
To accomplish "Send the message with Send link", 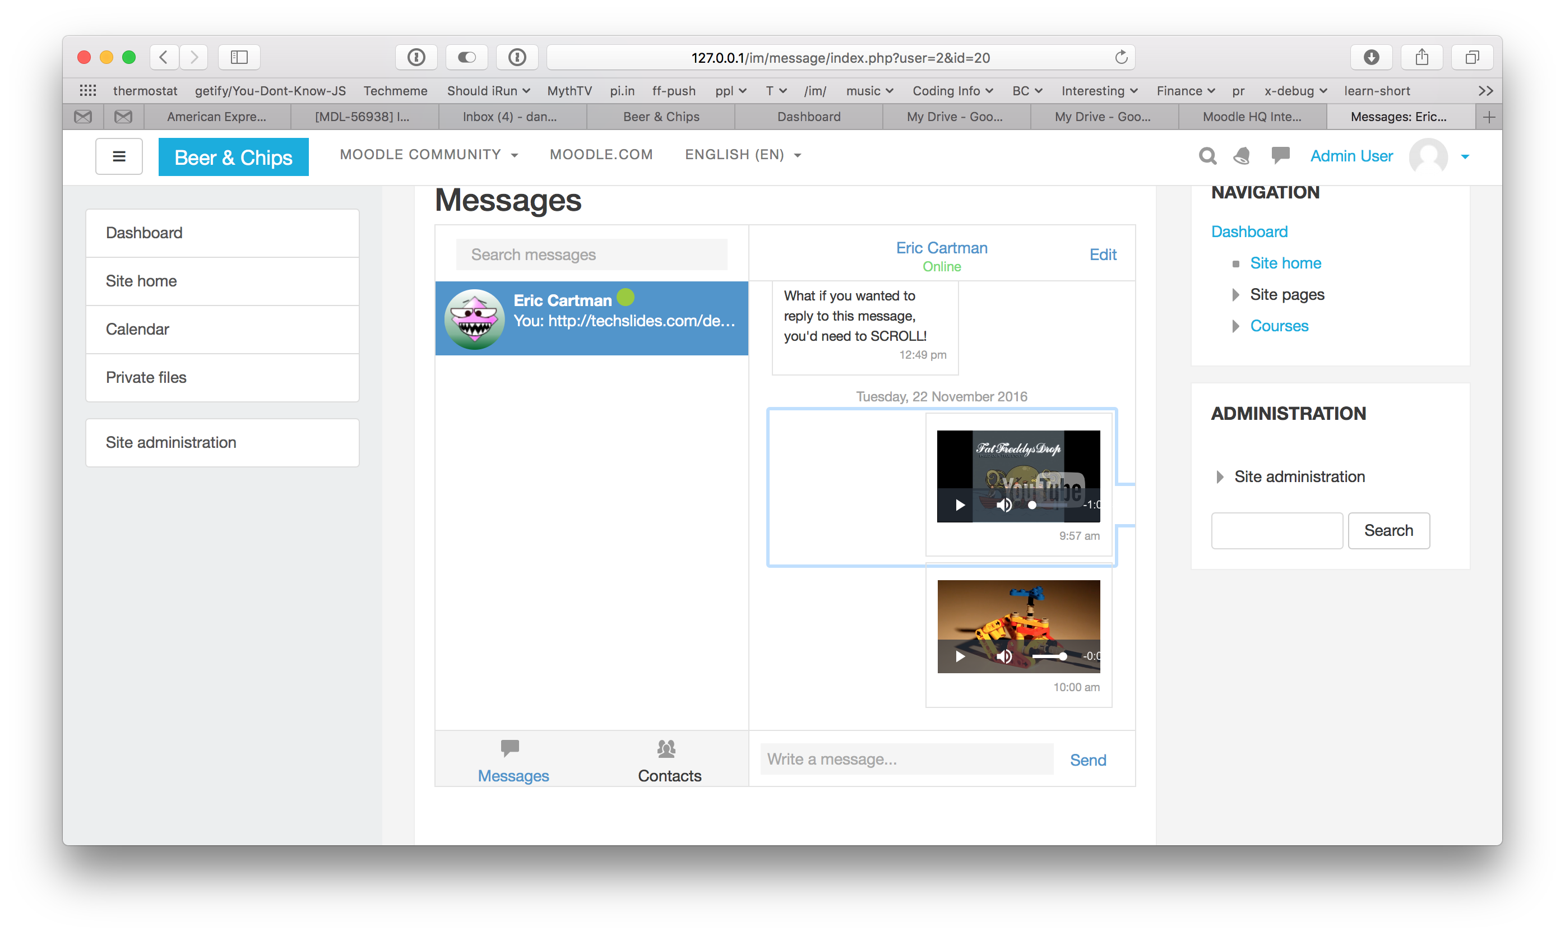I will coord(1088,760).
